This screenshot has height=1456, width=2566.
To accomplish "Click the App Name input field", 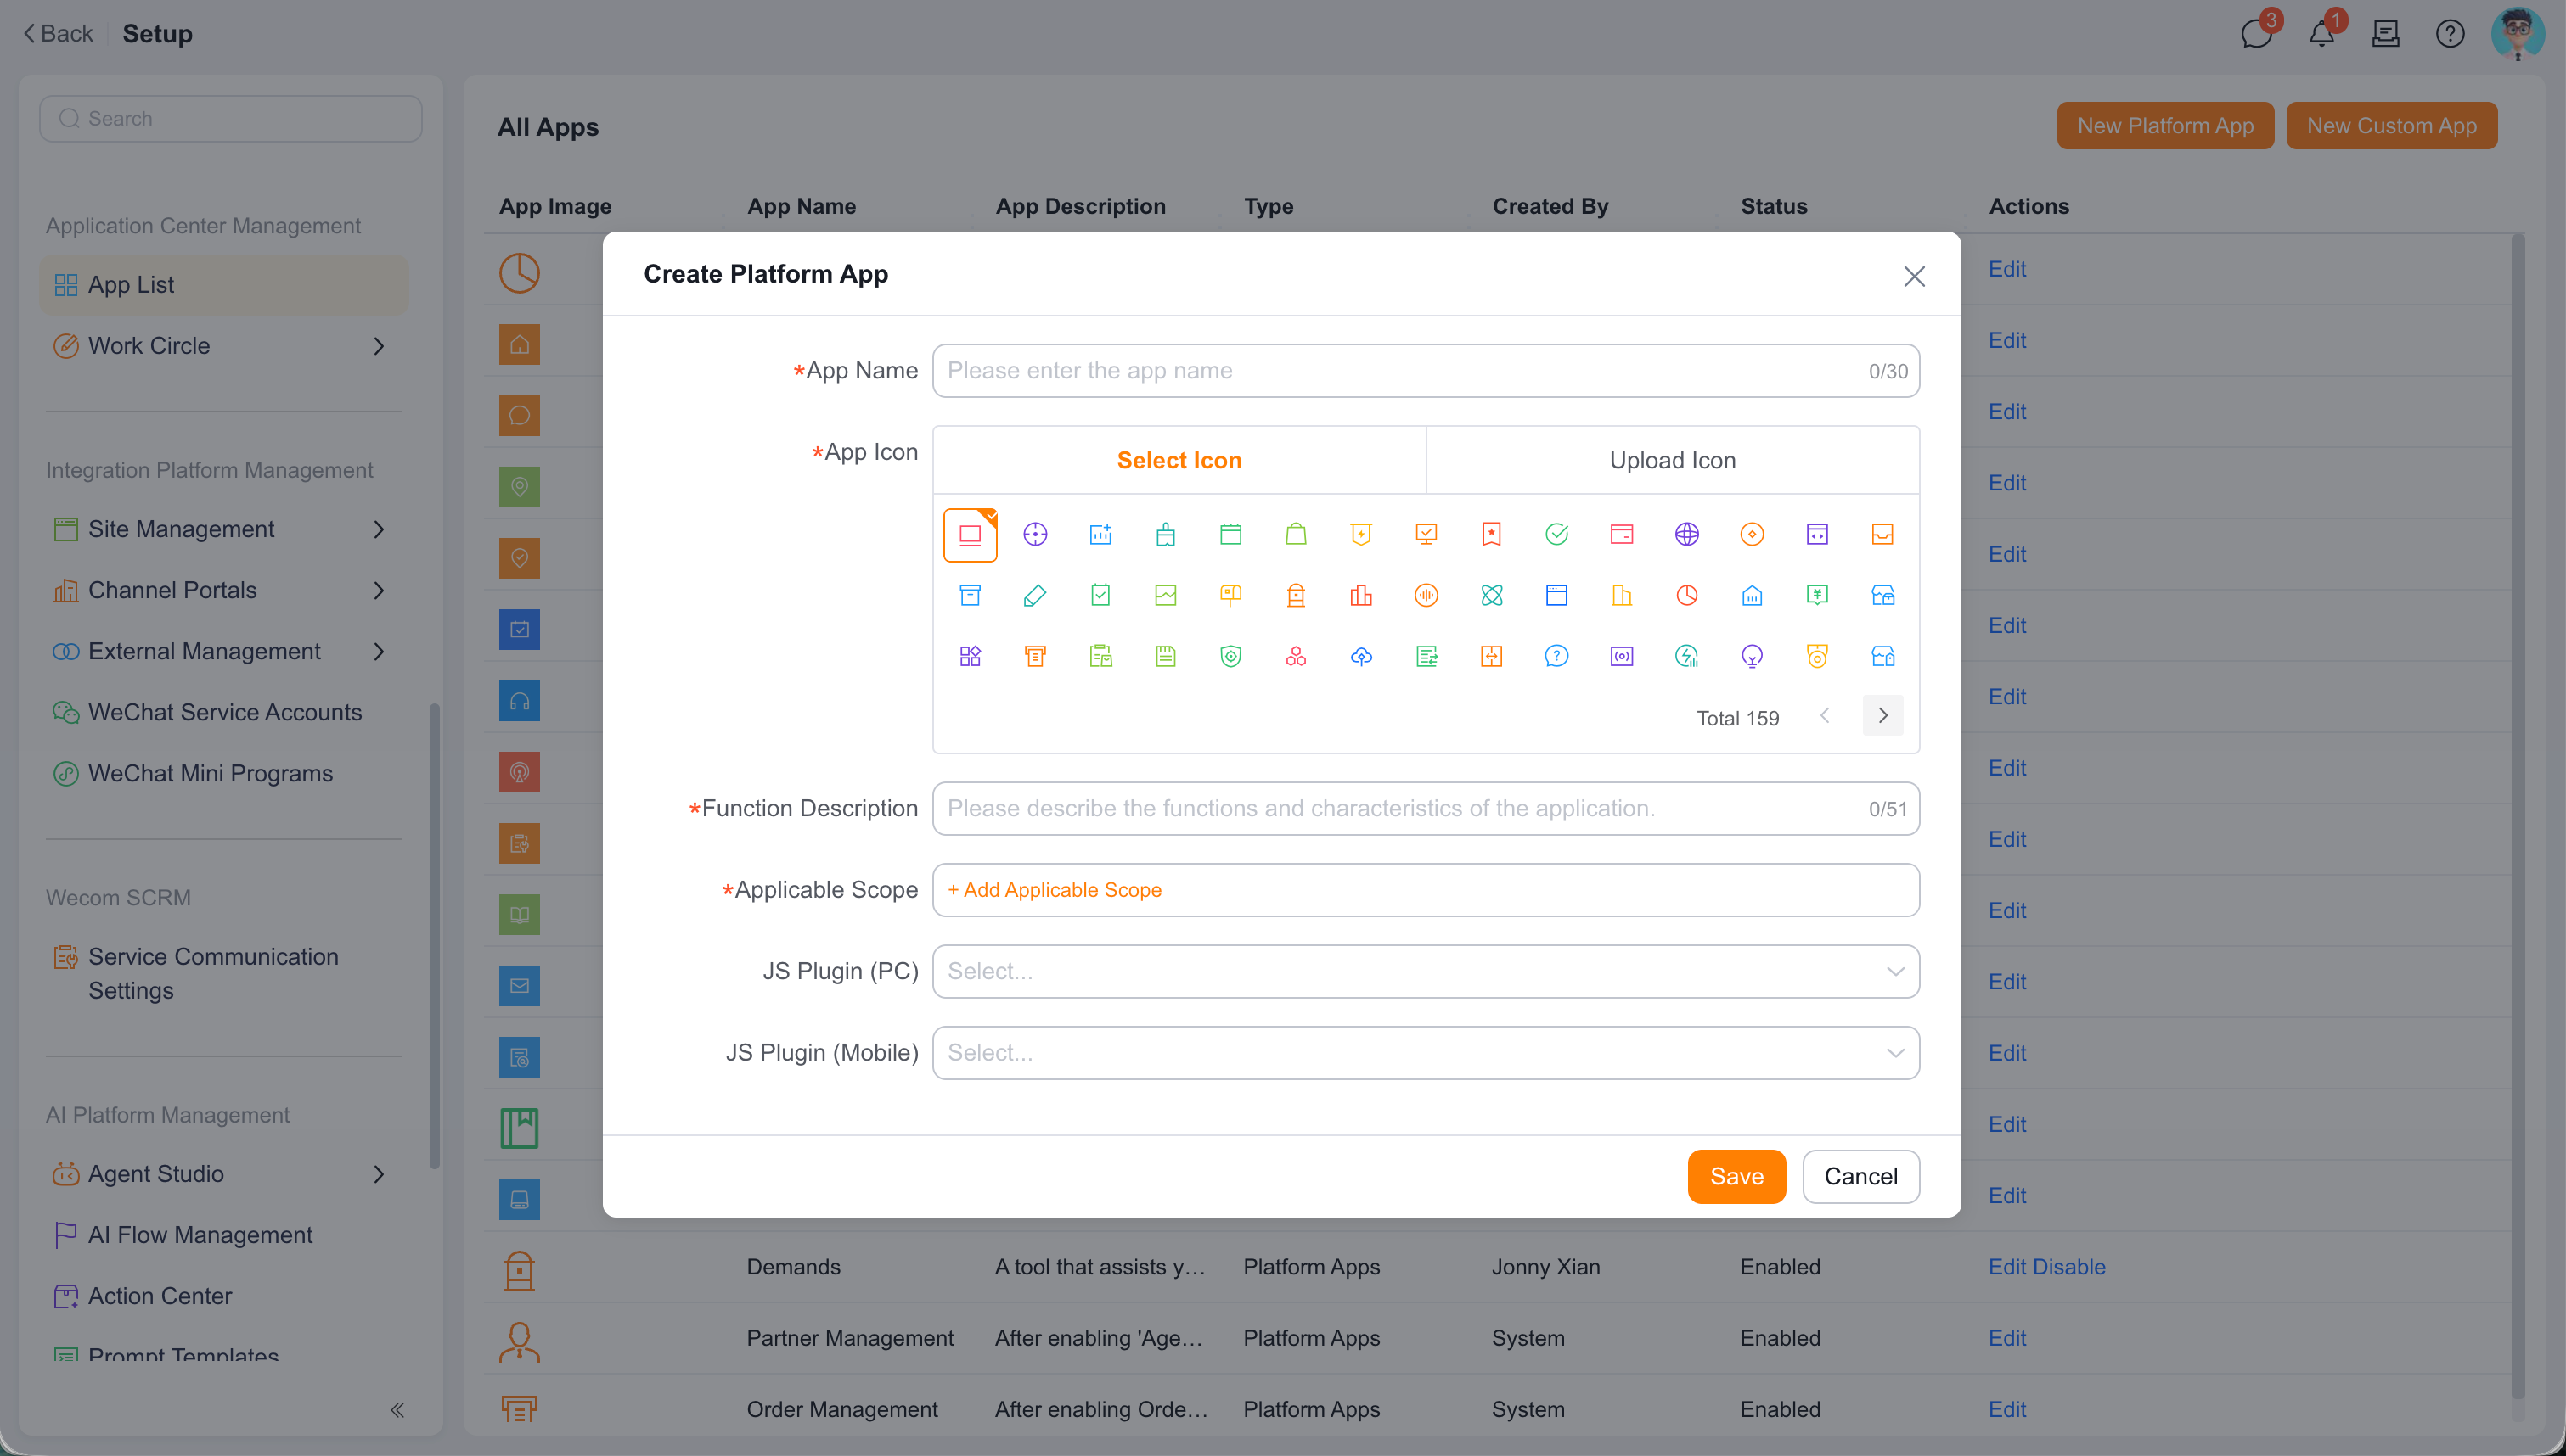I will (x=1426, y=371).
